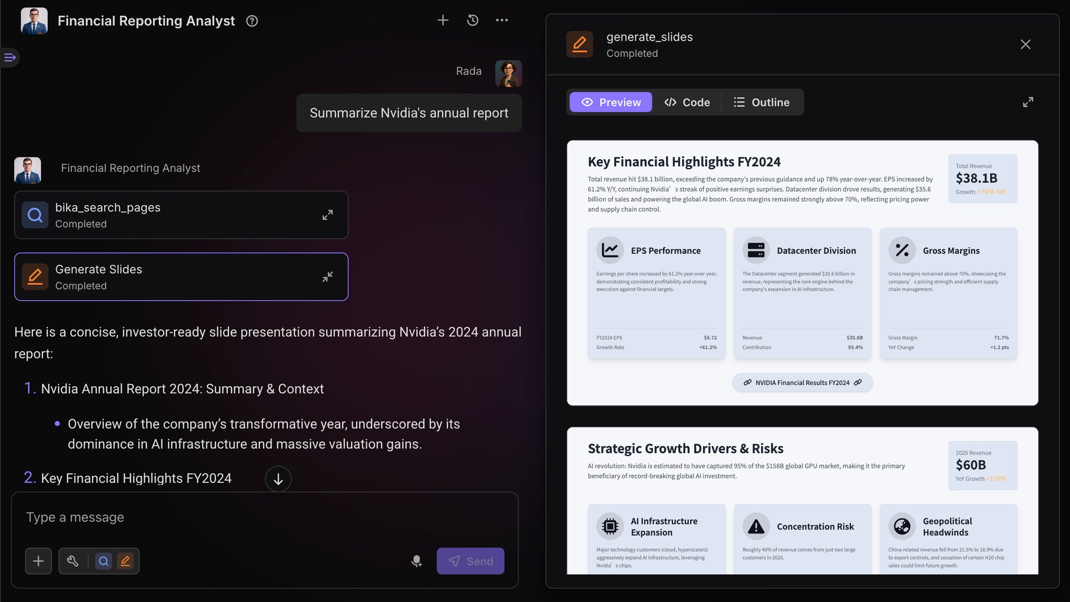Toggle the search tool icon in input toolbar
1070x602 pixels.
click(103, 561)
